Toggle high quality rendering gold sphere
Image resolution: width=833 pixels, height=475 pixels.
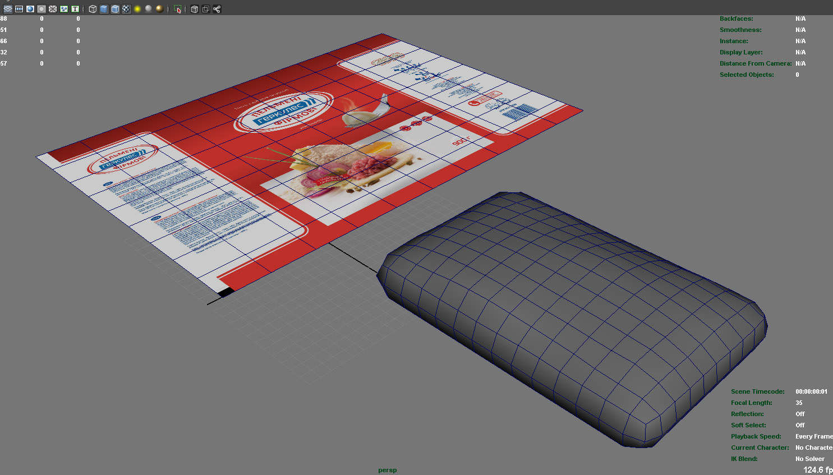pos(160,9)
